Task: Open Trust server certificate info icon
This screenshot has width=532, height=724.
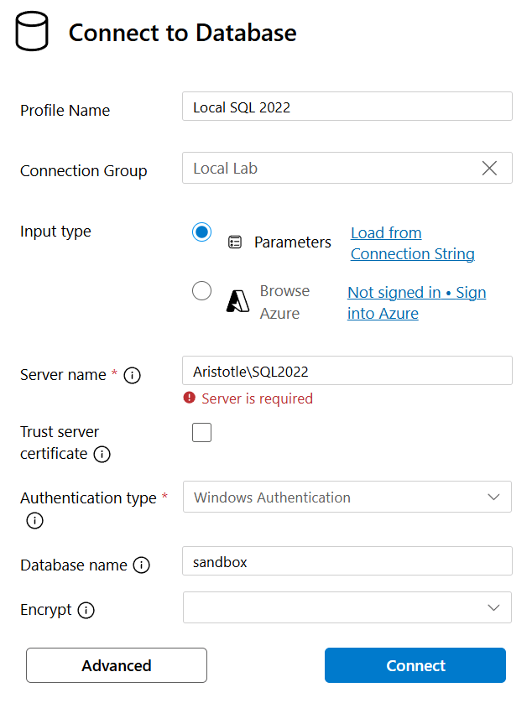Action: pyautogui.click(x=102, y=455)
